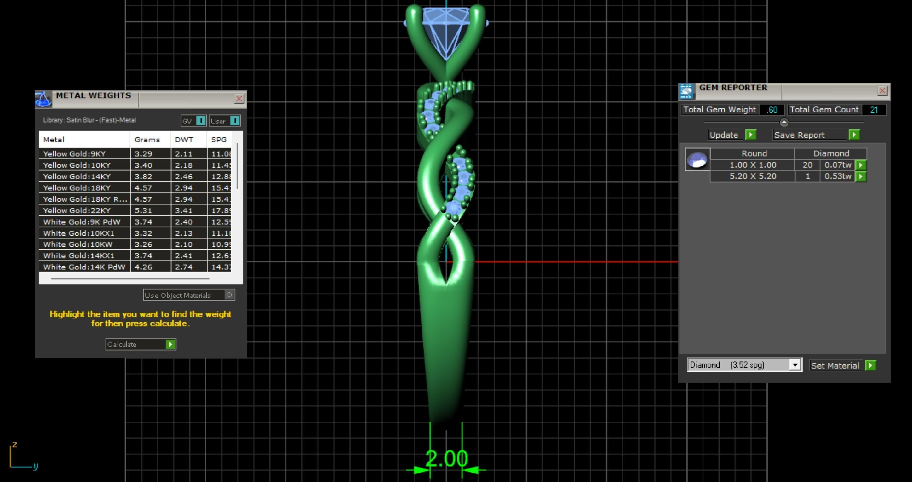
Task: Select the Yellow Gold:14KY row
Action: tap(135, 176)
